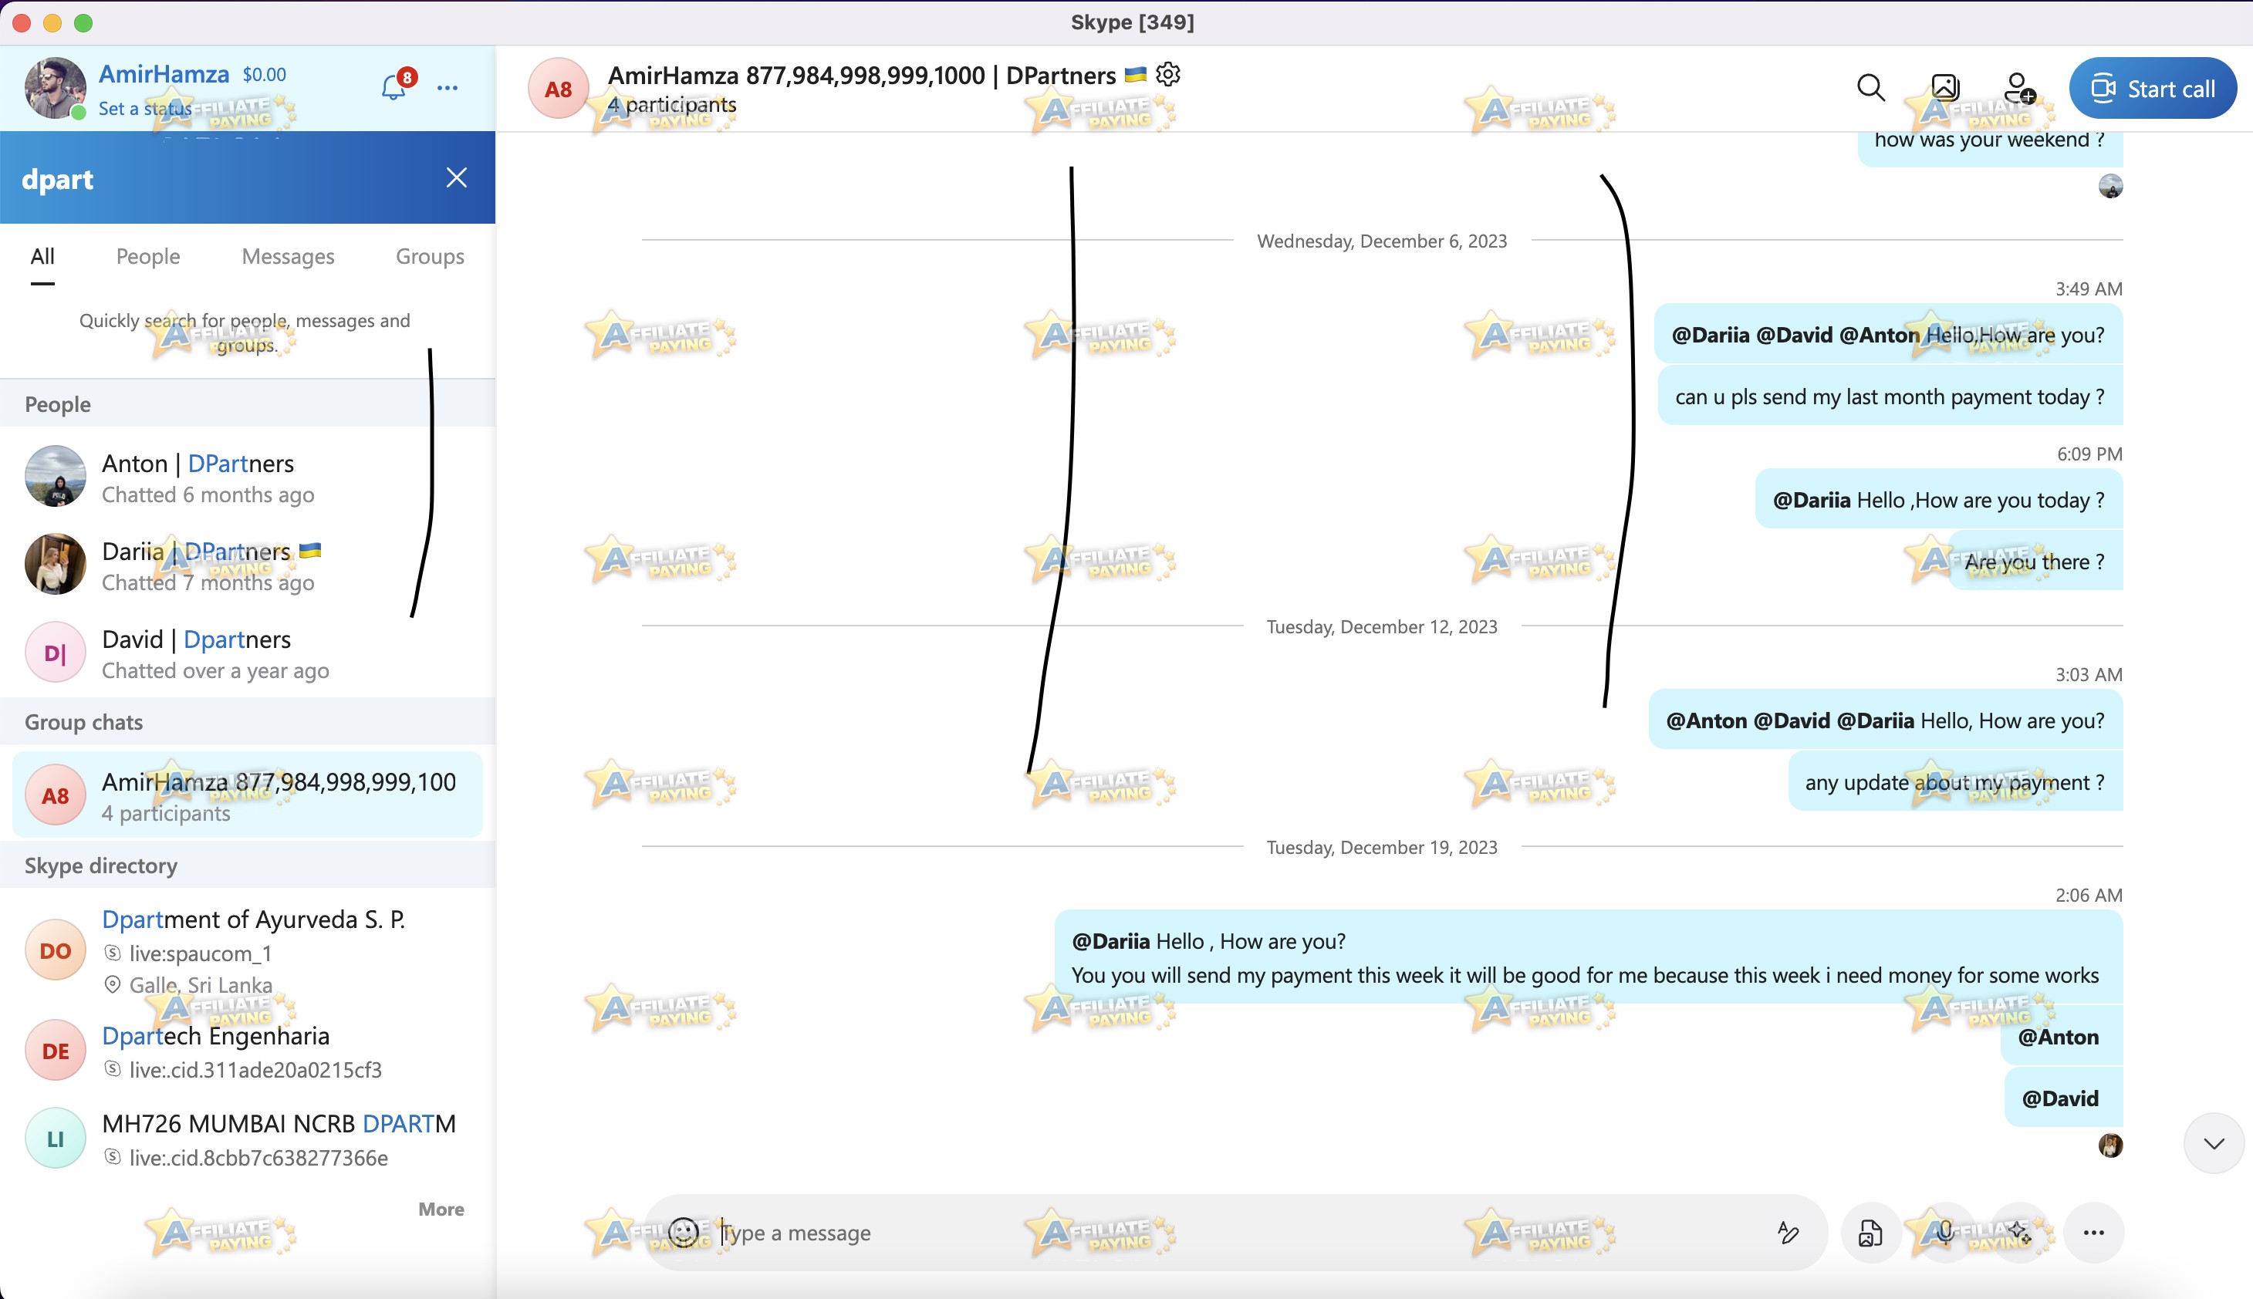Select the AmirHamza 877,984 group chat result
The width and height of the screenshot is (2253, 1299).
[x=248, y=795]
